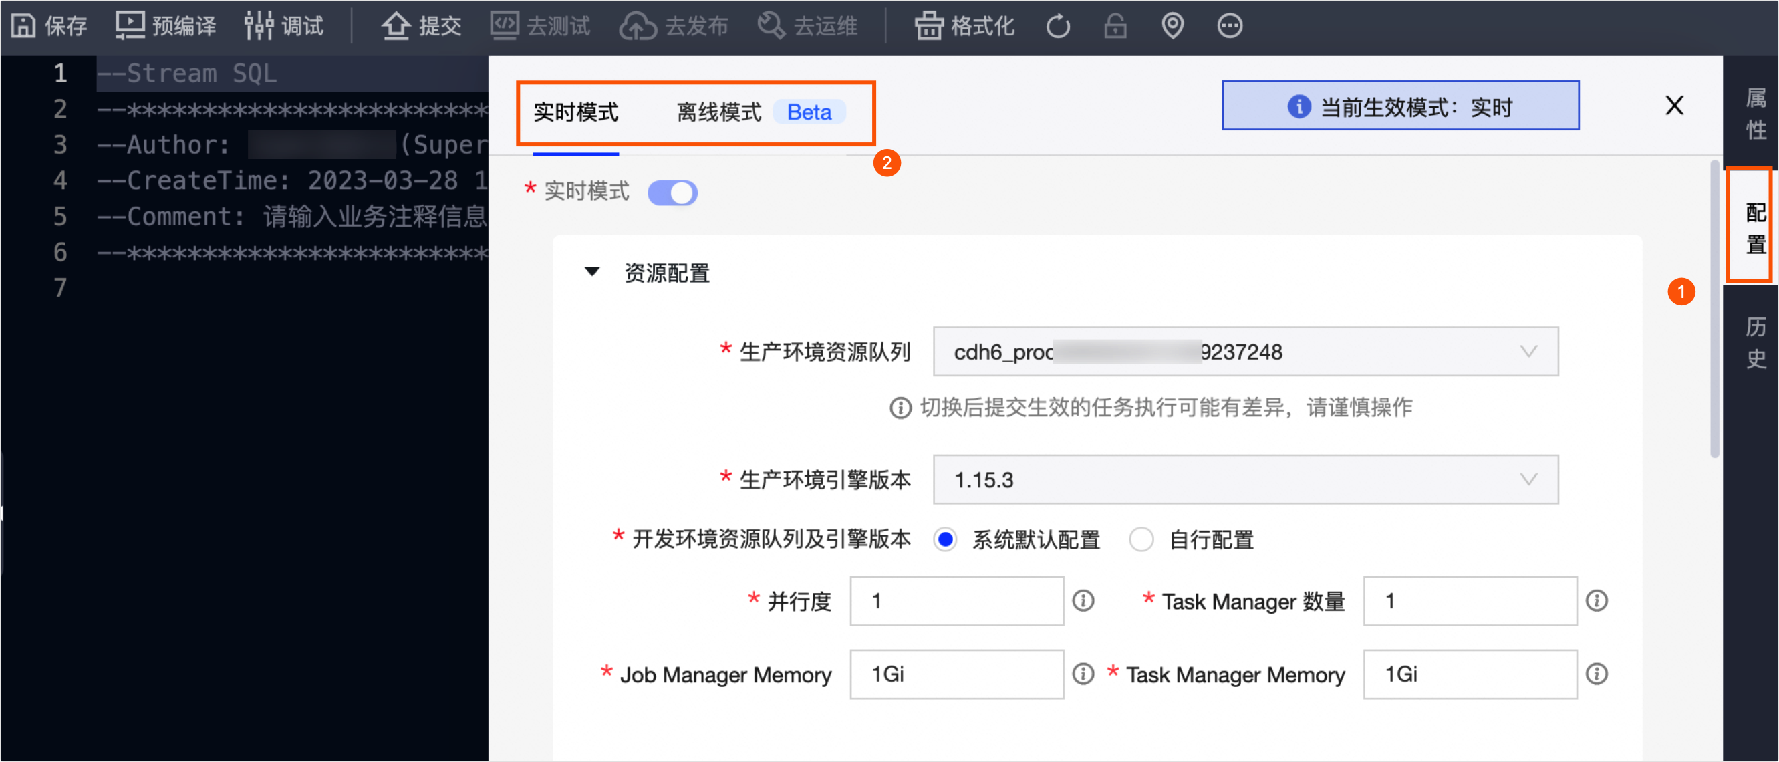1779x762 pixels.
Task: Open the 历史 side panel
Action: tap(1755, 342)
